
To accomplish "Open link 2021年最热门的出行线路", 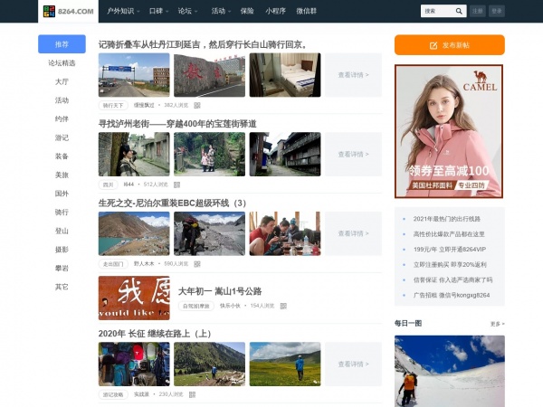I will coord(447,219).
